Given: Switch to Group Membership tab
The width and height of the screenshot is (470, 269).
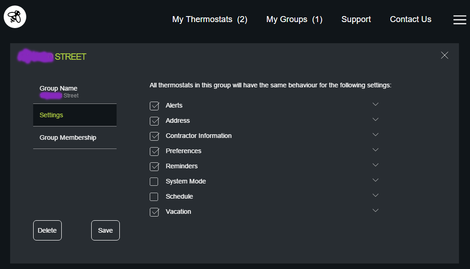Looking at the screenshot, I should point(68,137).
